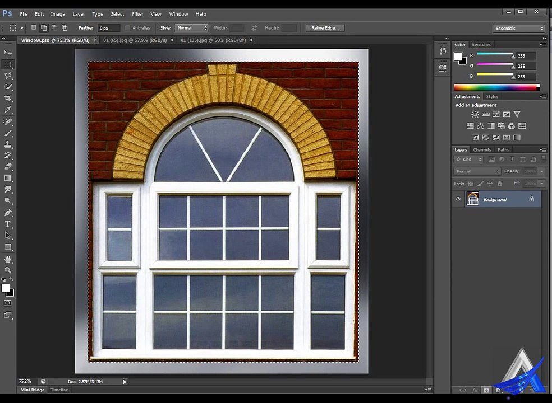
Task: Select the Dodge tool
Action: click(x=8, y=200)
